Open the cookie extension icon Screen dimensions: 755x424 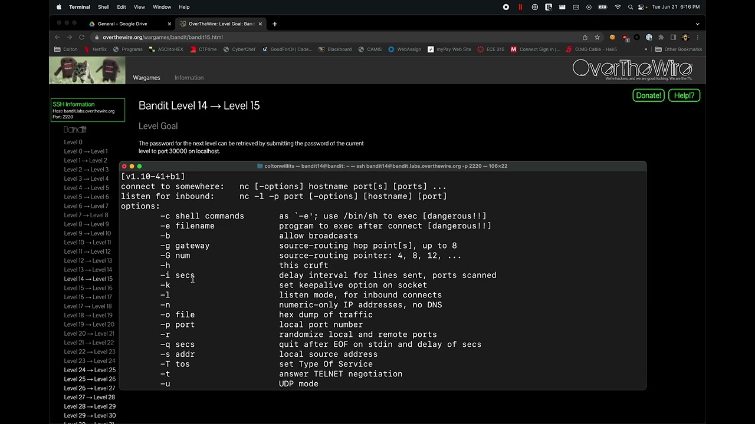tap(612, 37)
